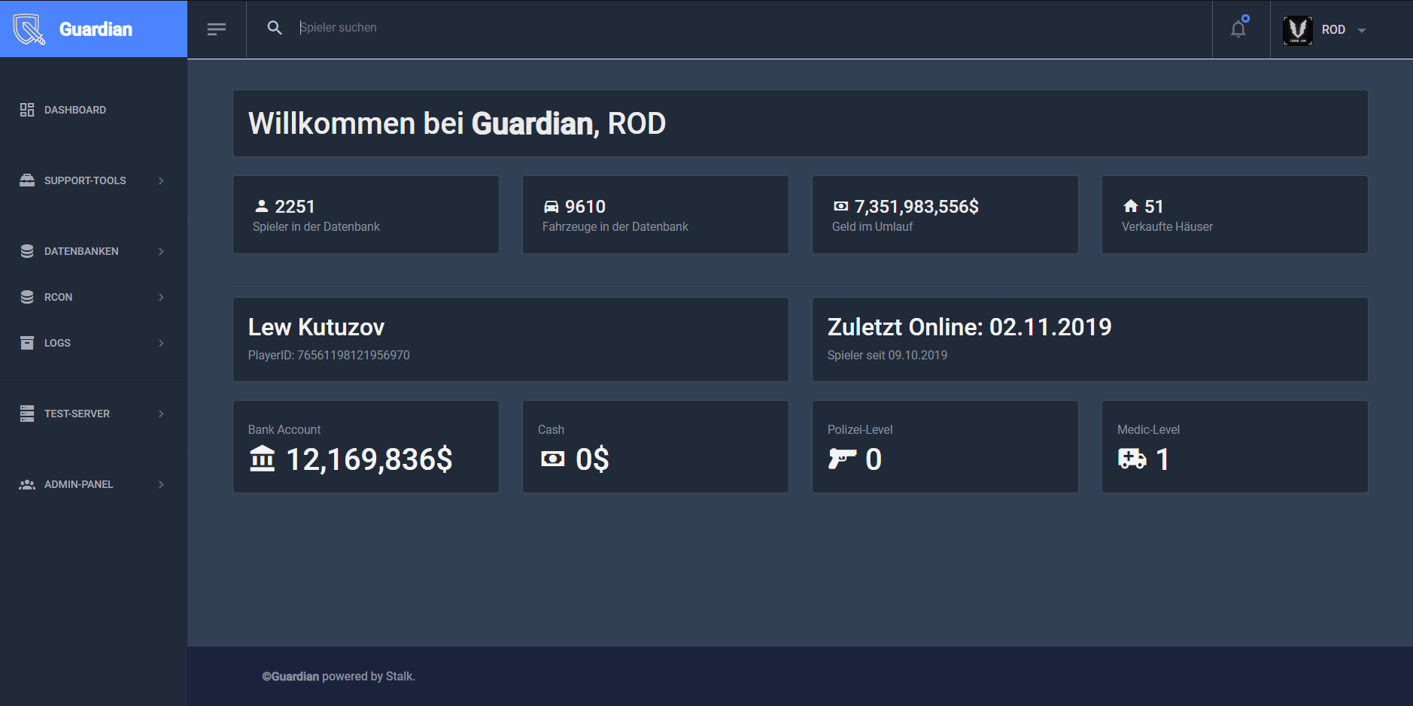Click the Bank Account card
The image size is (1413, 706).
point(366,447)
